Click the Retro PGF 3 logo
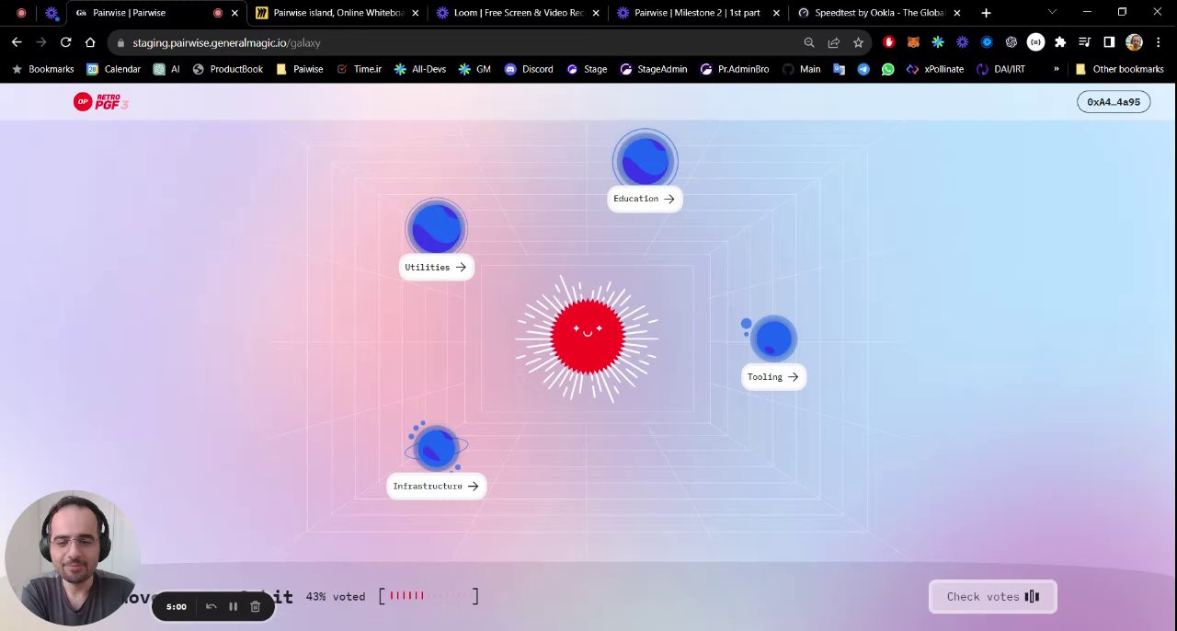The width and height of the screenshot is (1177, 631). click(x=100, y=102)
